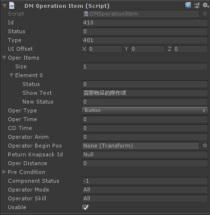Open the Oper Type Button dropdown

click(145, 110)
